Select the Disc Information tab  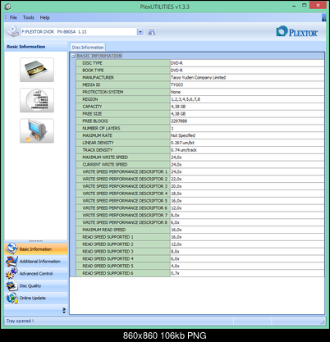(88, 48)
